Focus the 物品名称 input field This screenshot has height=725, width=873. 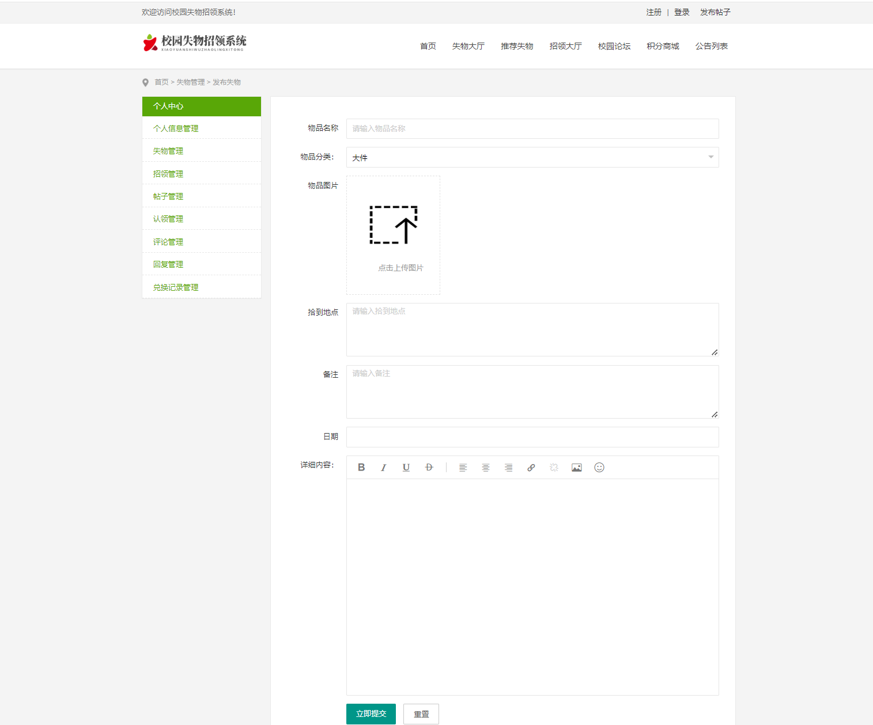(532, 128)
